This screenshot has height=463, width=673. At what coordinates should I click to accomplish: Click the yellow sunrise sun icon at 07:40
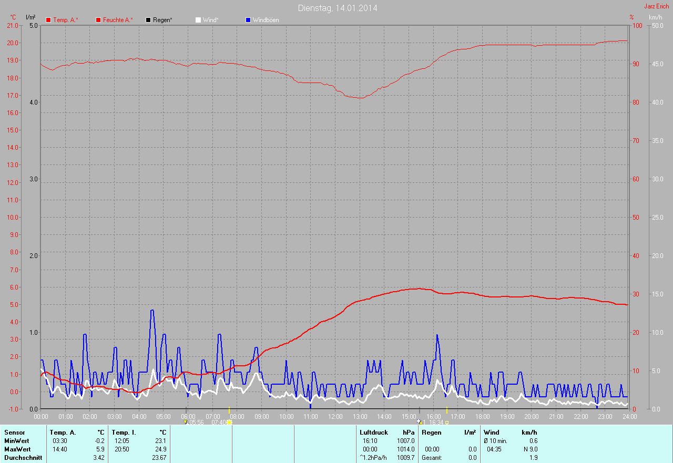coord(229,422)
